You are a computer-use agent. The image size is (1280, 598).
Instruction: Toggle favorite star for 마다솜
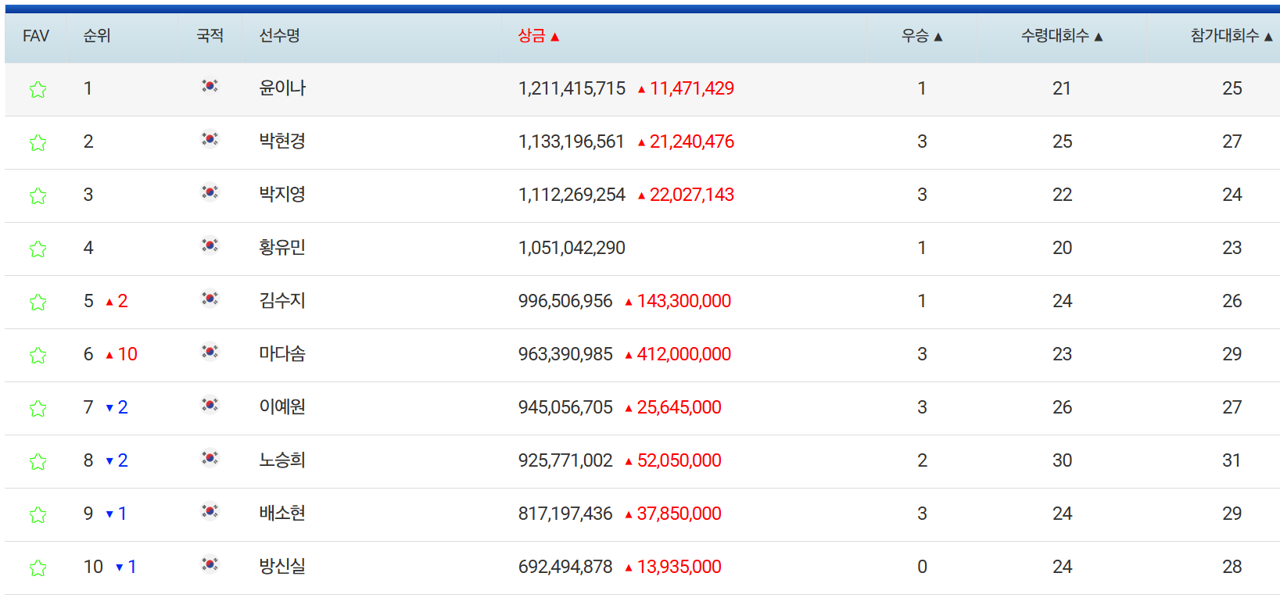point(38,356)
